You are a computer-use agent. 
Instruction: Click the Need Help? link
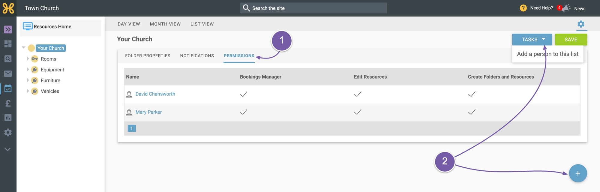[541, 8]
